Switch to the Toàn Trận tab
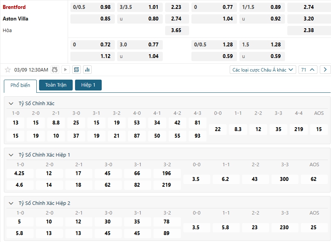The width and height of the screenshot is (331, 242). (x=56, y=85)
